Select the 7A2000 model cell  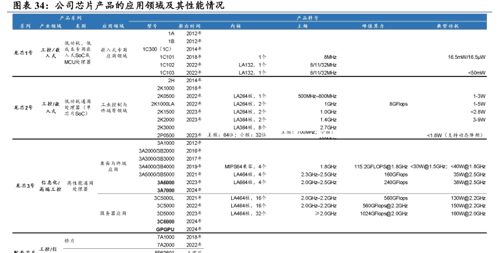166,244
